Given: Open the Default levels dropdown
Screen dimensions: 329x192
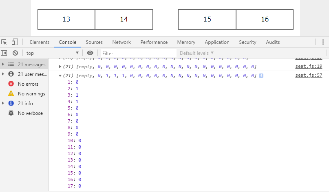Looking at the screenshot, I should (x=197, y=53).
